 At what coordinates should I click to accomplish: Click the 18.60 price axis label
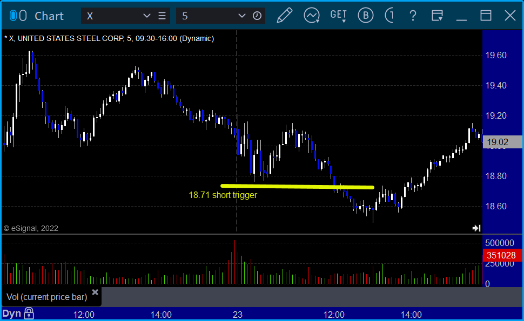(x=496, y=206)
